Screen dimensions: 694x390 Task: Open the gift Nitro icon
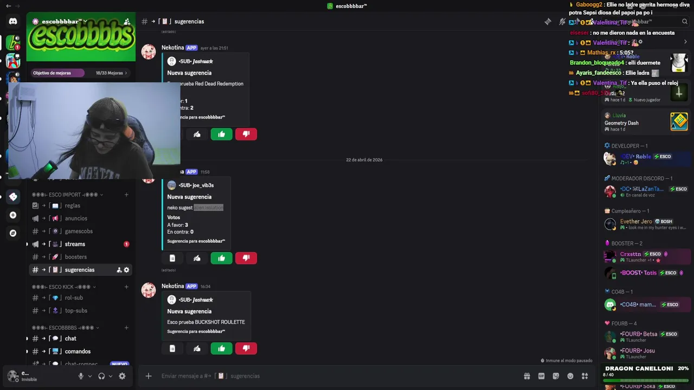point(526,376)
